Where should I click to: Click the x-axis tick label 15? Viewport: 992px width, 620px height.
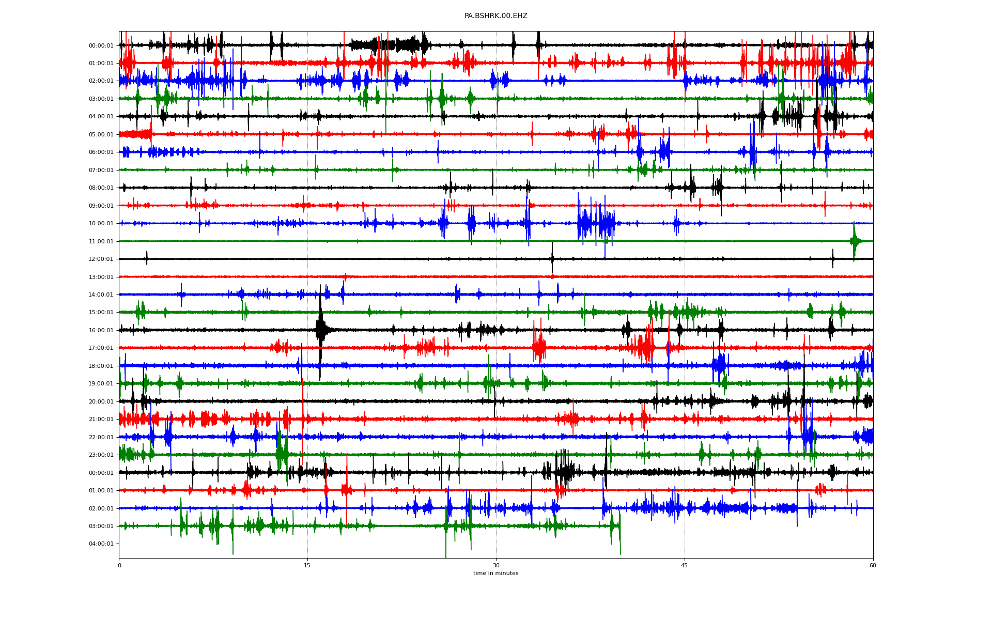tap(307, 565)
